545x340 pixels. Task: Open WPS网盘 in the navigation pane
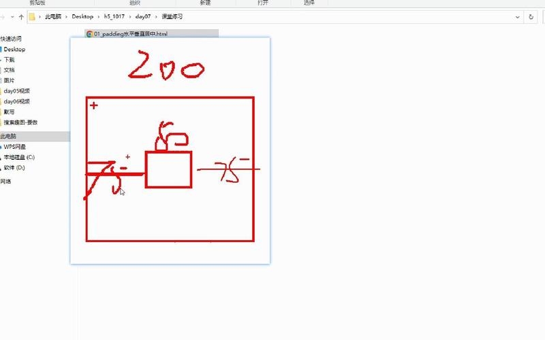(14, 147)
